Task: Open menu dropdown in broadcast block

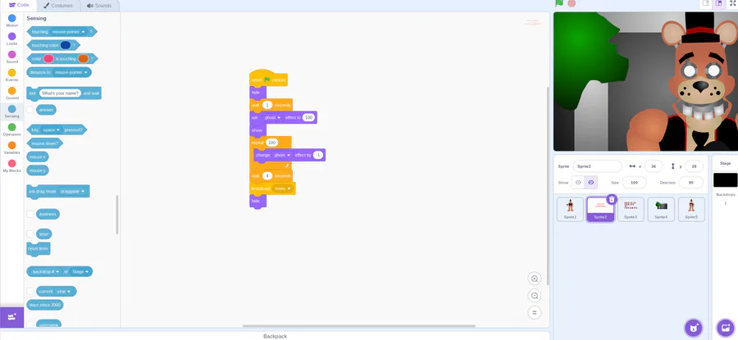Action: pyautogui.click(x=282, y=188)
